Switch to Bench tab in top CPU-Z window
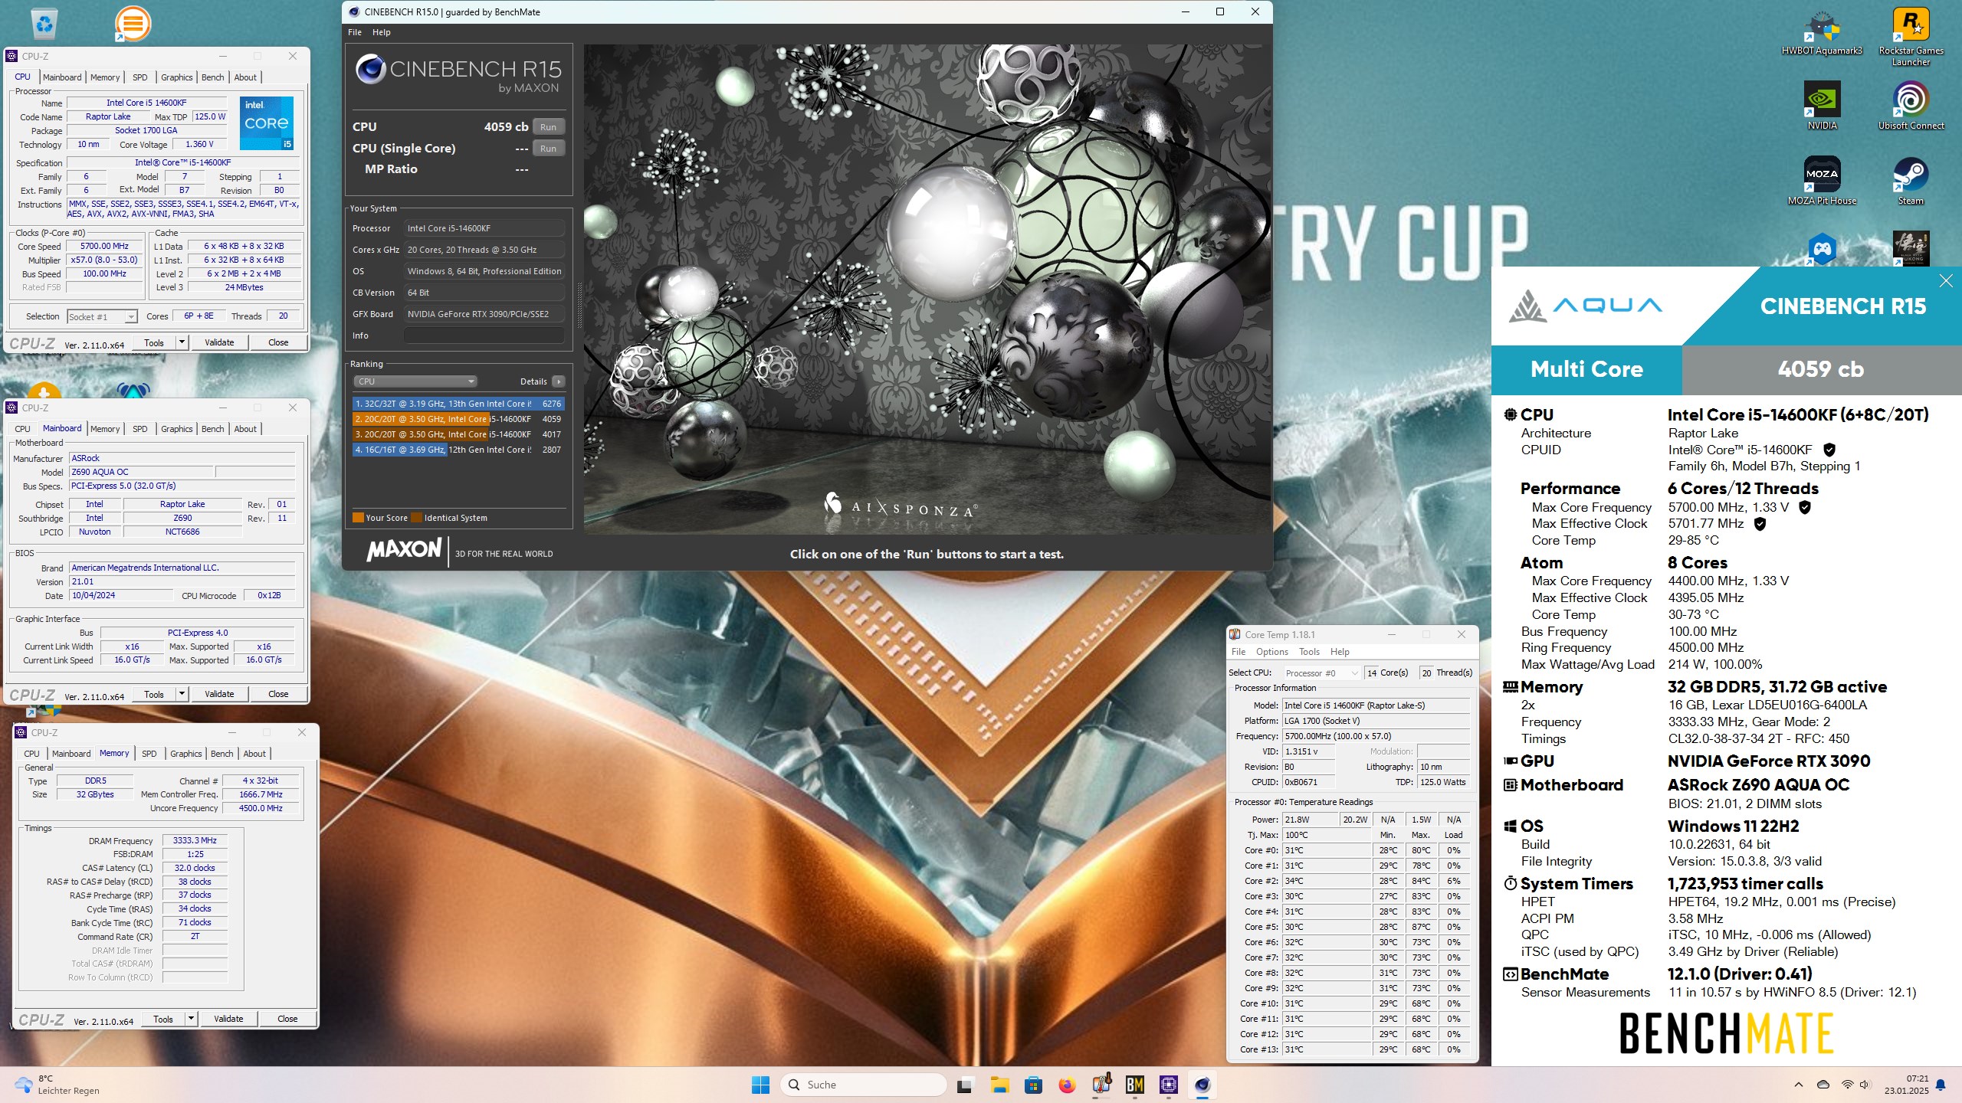This screenshot has width=1962, height=1103. point(212,77)
